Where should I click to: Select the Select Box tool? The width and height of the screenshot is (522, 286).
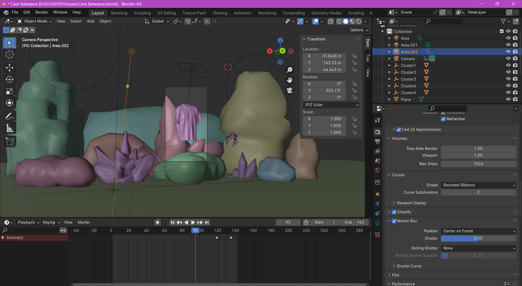point(9,43)
